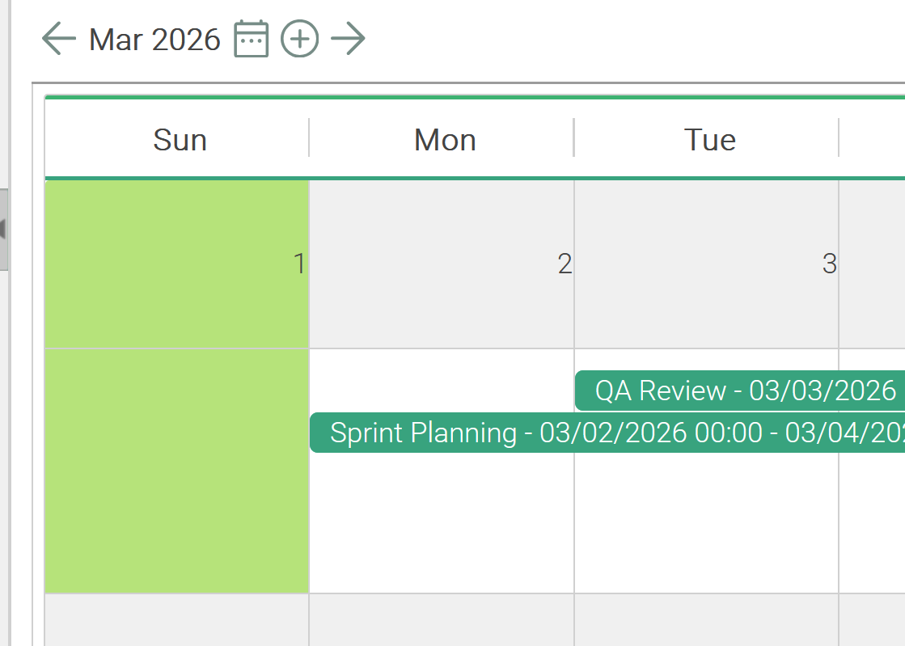
Task: Select the green Sunday day 1 date cell
Action: pos(176,264)
